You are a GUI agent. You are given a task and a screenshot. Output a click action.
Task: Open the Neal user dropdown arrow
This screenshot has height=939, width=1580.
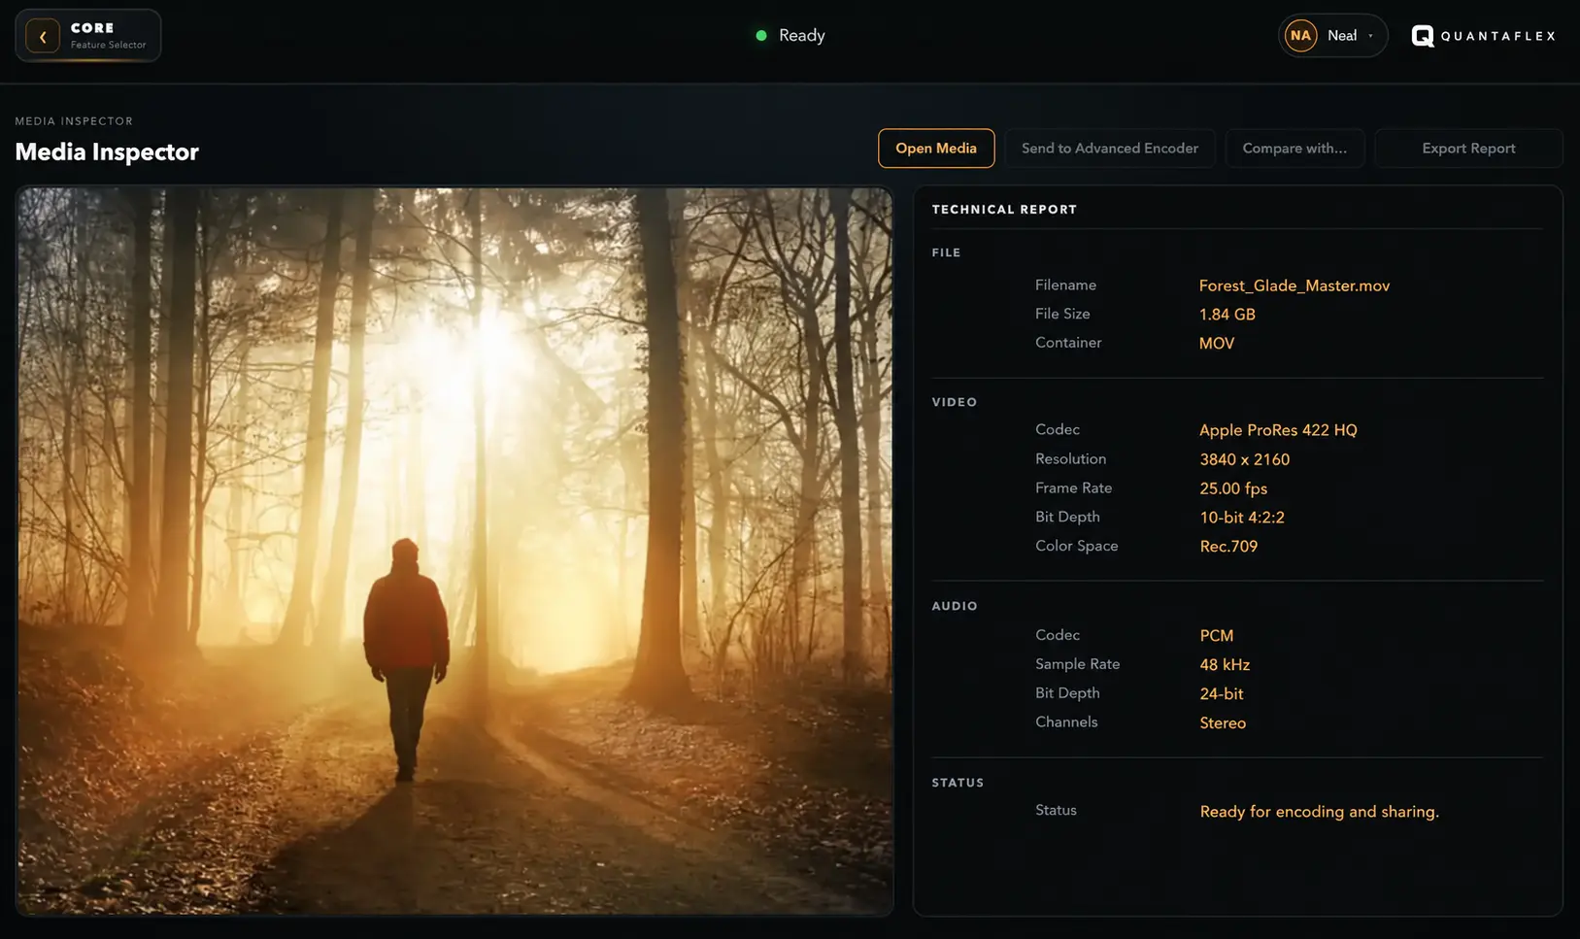coord(1370,36)
